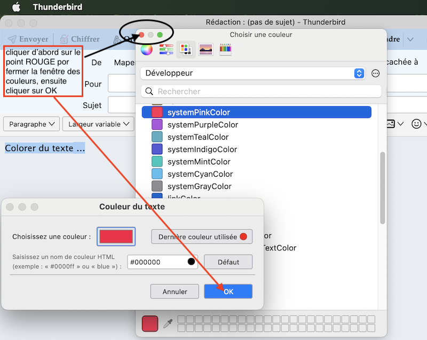Click Dernière couleur utilisée button

click(202, 237)
